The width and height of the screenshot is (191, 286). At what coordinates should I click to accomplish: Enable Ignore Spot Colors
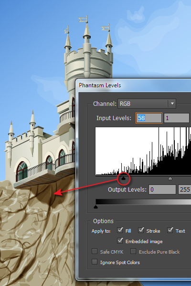point(95,262)
